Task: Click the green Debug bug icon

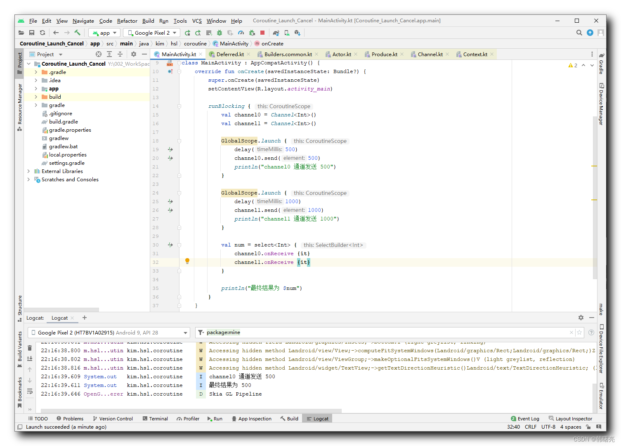Action: coord(220,33)
